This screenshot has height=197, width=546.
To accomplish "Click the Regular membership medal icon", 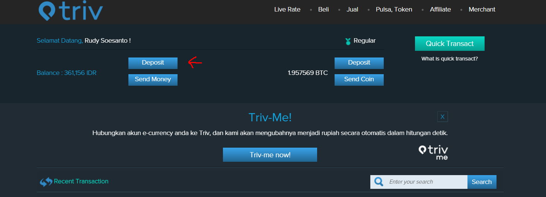I will (348, 41).
